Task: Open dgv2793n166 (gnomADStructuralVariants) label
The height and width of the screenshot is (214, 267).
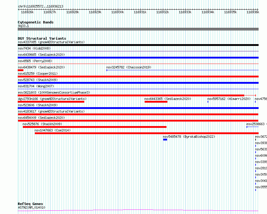Action: click(52, 99)
